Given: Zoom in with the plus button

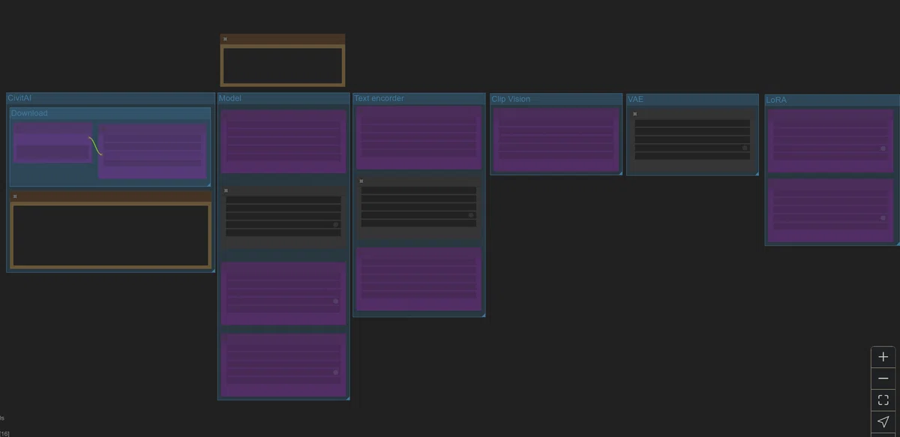Looking at the screenshot, I should tap(883, 357).
